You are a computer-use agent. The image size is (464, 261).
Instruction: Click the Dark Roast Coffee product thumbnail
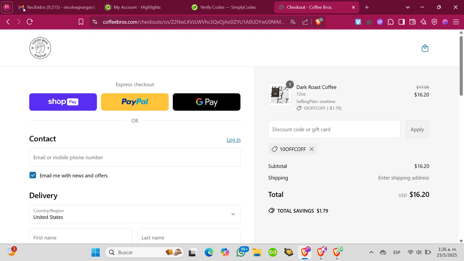tap(280, 95)
